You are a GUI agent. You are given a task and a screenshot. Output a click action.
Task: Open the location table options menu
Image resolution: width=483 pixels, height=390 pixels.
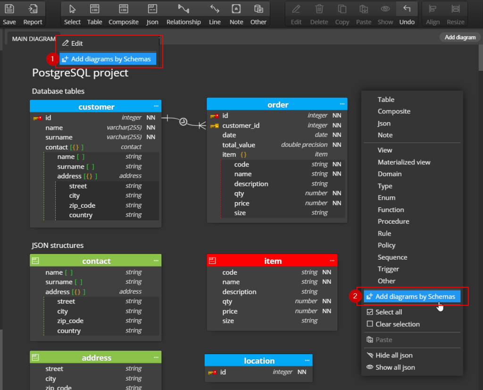tap(307, 360)
